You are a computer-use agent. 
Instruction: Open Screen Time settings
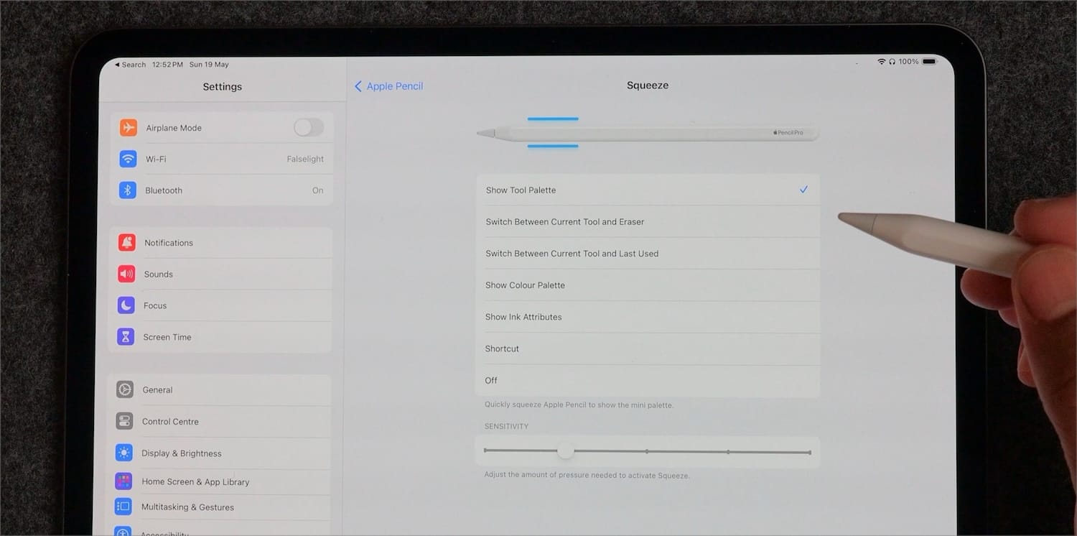pos(220,337)
